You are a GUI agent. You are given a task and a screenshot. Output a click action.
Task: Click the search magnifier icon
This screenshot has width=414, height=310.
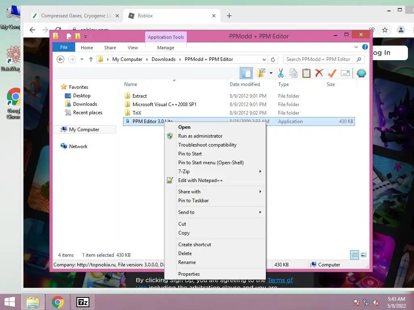pos(359,59)
